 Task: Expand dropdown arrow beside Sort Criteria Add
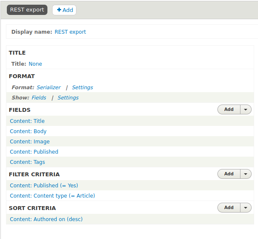point(246,207)
